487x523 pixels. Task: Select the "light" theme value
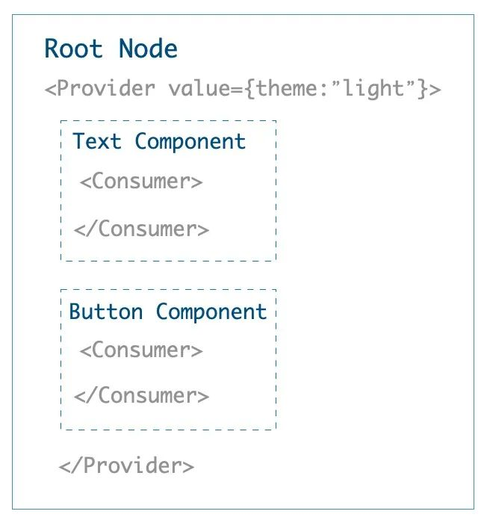point(375,89)
